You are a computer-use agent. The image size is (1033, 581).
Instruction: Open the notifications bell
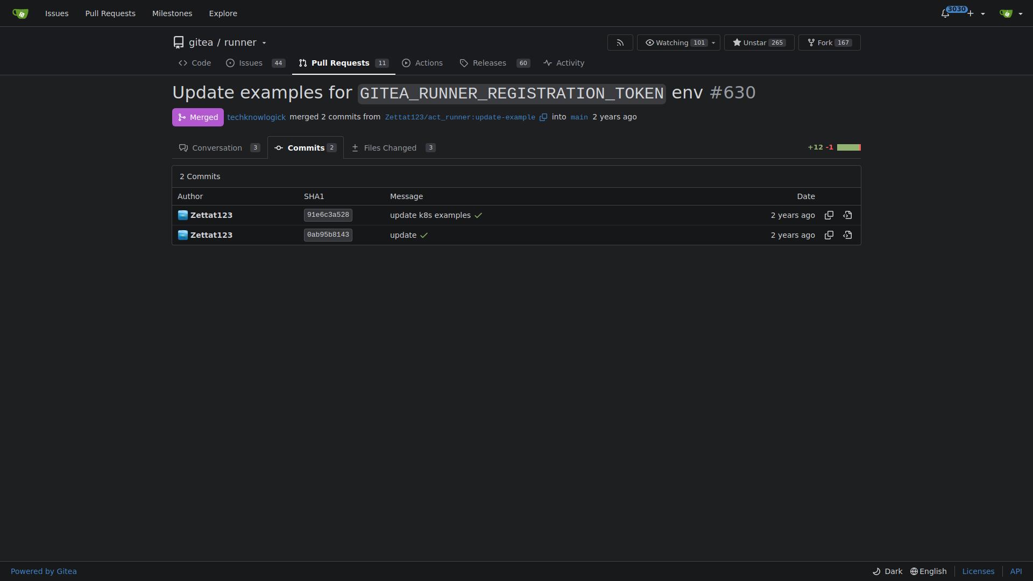tap(945, 13)
